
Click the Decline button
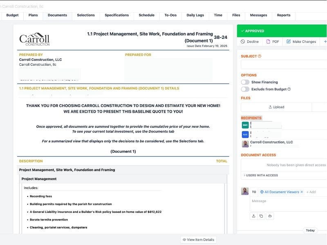click(x=250, y=42)
